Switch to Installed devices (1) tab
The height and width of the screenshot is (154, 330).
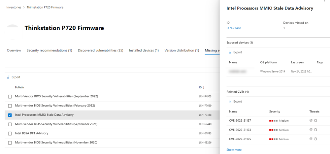[144, 50]
